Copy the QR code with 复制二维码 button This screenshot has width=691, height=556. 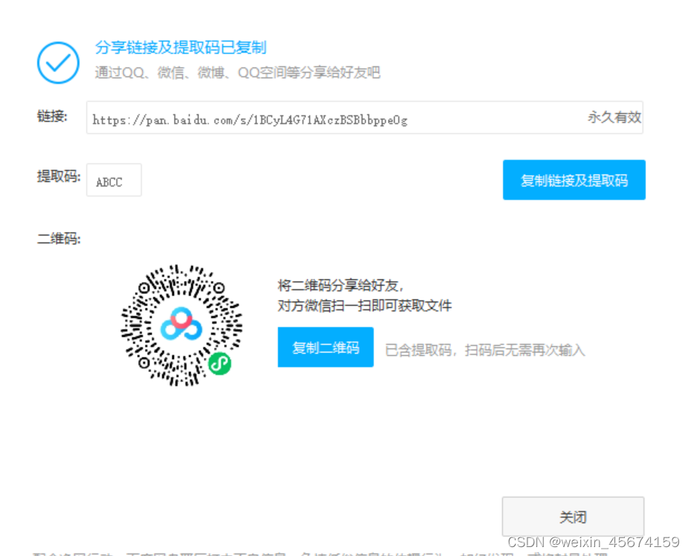pos(325,347)
